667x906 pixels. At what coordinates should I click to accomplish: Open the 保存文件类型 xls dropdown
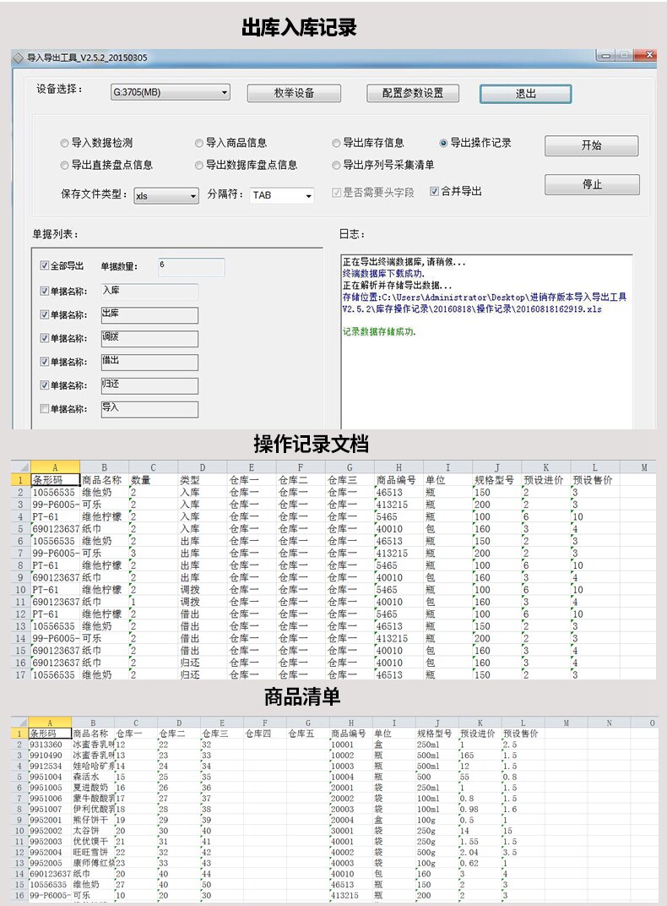tap(166, 196)
